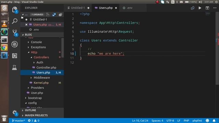The width and height of the screenshot is (219, 123).
Task: Click the explorer tree scrollbar
Action: click(63, 47)
